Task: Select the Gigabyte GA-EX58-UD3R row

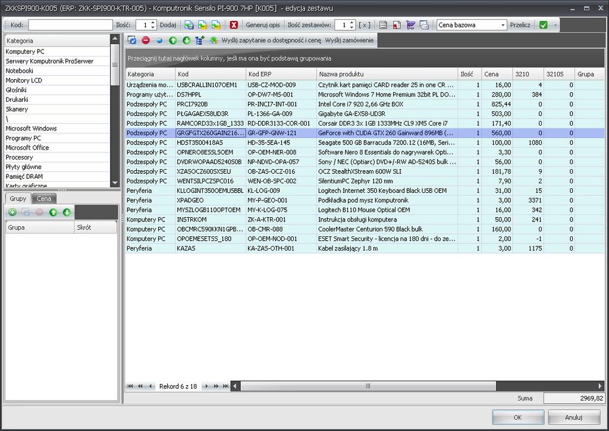Action: click(x=365, y=114)
